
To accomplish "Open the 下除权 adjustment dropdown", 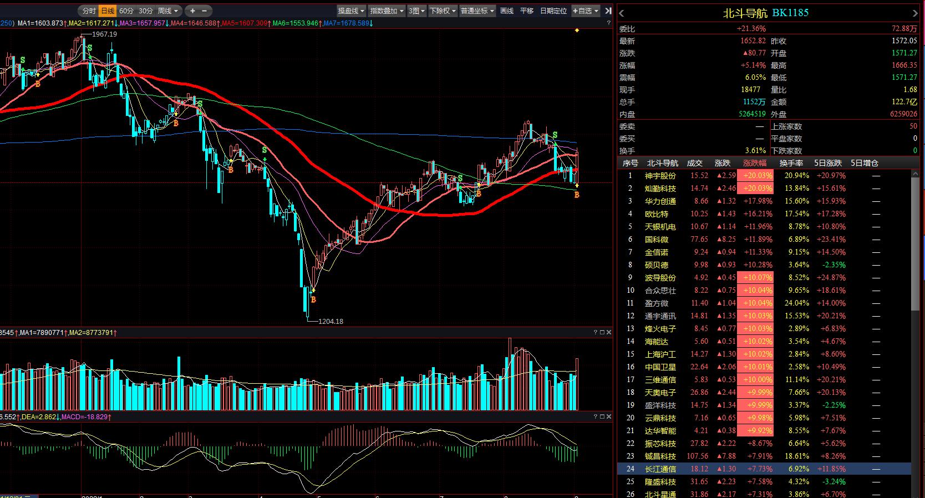I will tap(443, 11).
